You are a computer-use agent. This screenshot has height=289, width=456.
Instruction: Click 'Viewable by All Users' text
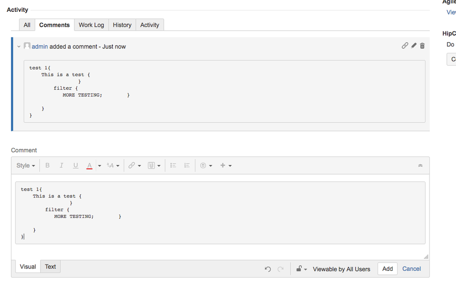click(x=341, y=269)
